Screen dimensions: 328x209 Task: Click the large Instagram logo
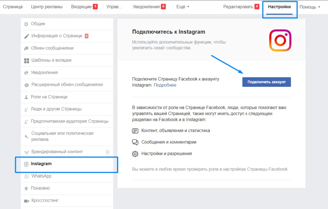pyautogui.click(x=280, y=40)
